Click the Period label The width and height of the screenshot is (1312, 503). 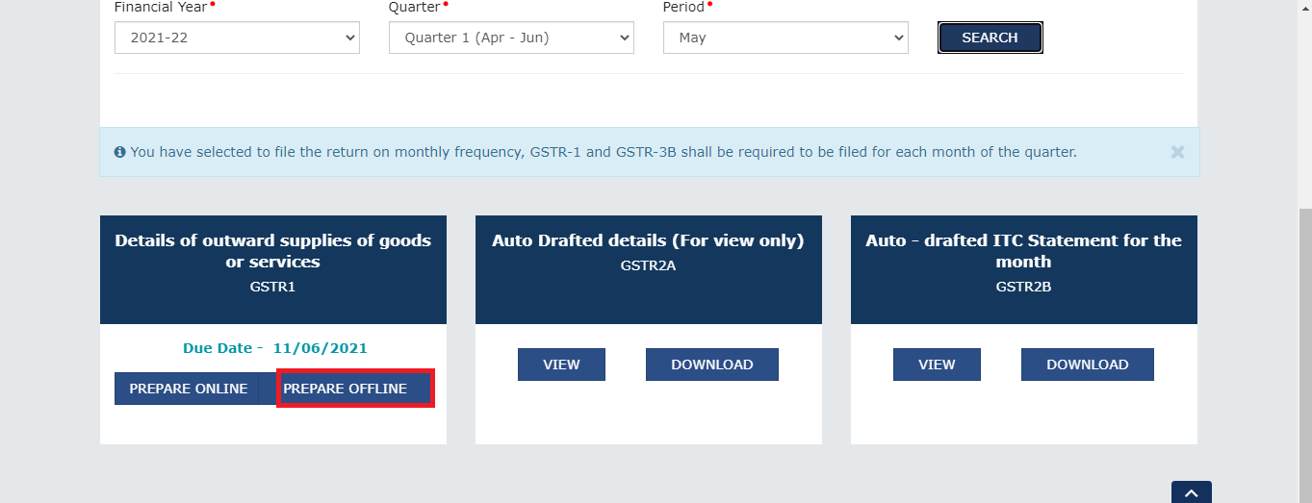[684, 7]
